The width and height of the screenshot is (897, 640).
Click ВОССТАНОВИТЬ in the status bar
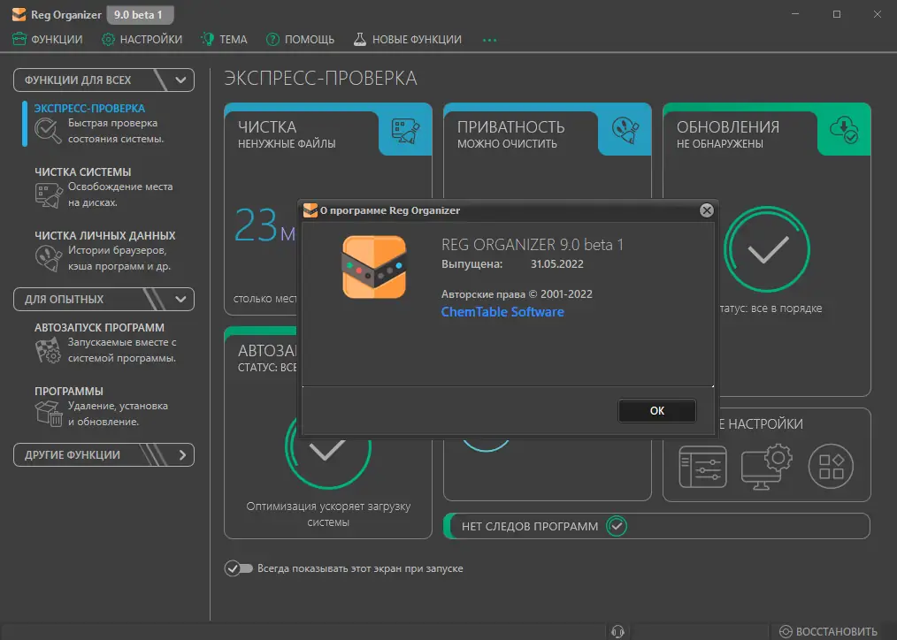(836, 631)
